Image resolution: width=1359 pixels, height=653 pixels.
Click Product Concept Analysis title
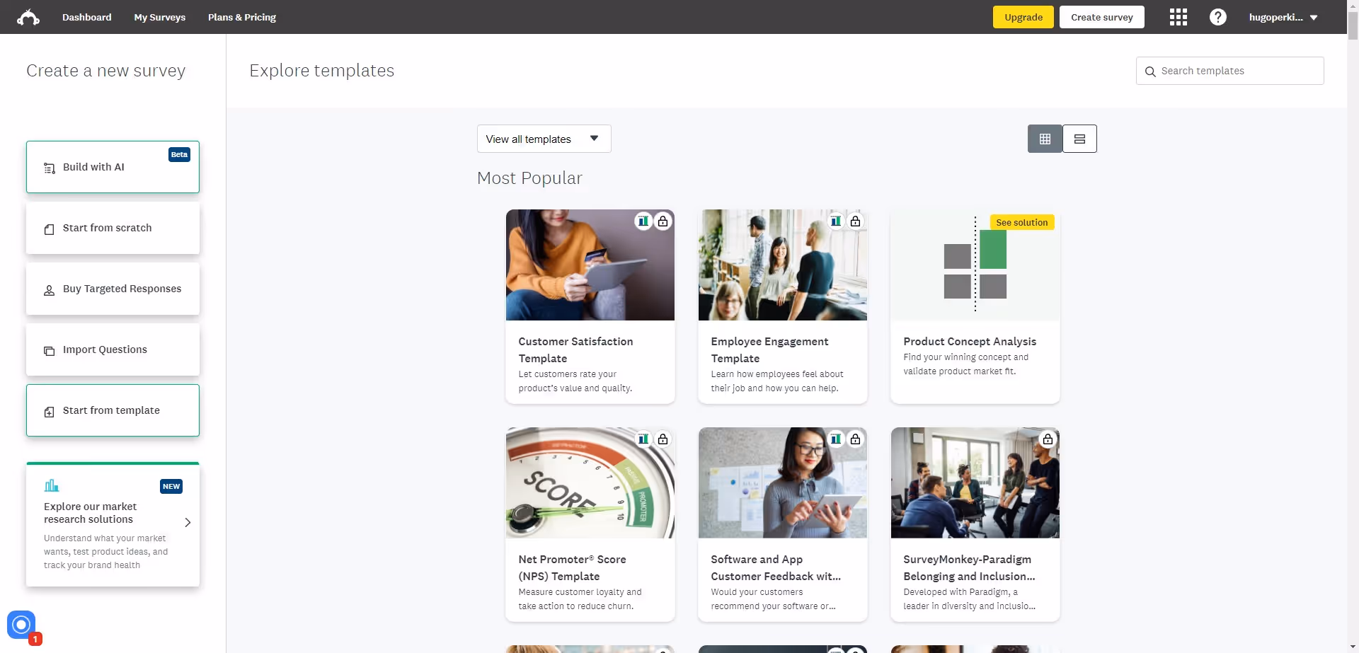(970, 341)
